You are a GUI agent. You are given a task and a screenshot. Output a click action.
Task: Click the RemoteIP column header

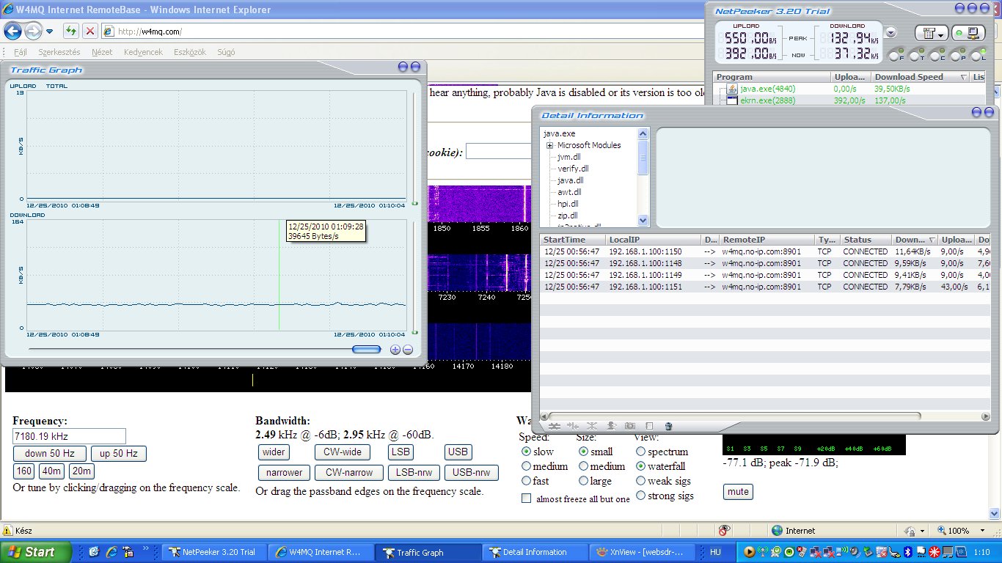[x=767, y=240]
